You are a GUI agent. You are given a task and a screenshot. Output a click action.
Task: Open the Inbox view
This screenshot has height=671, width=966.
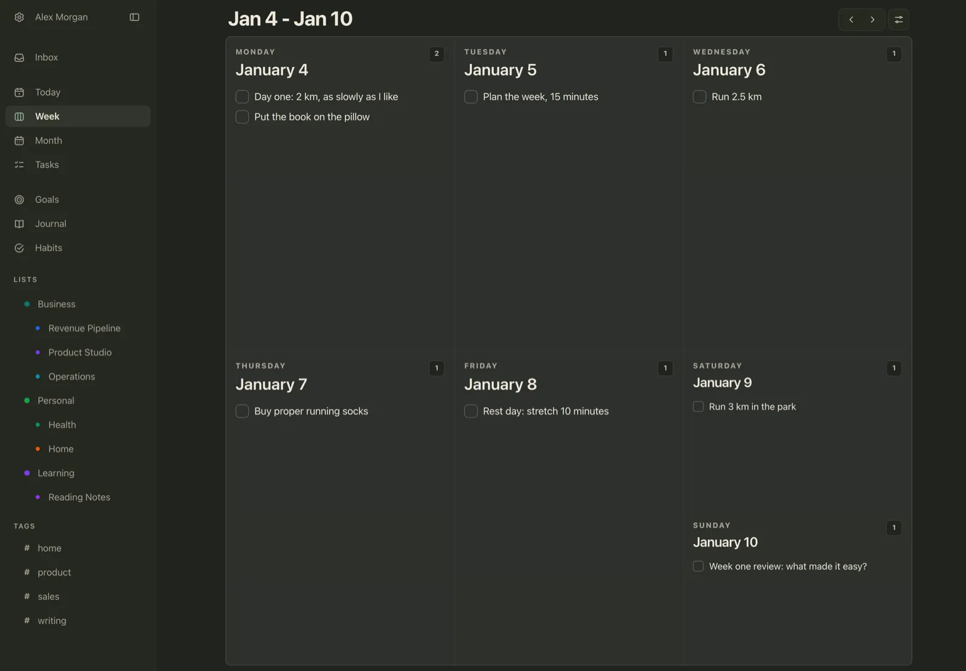(78, 57)
